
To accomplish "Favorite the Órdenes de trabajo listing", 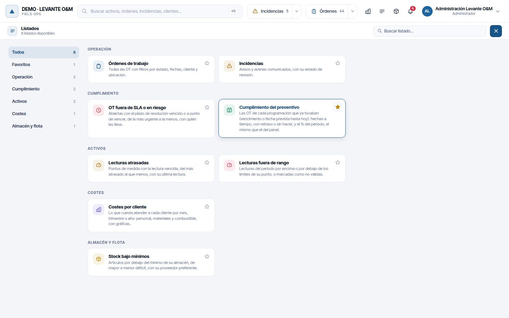I will [x=207, y=63].
